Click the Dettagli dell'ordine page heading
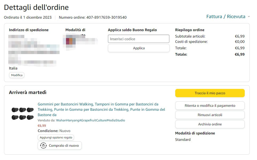 [x=36, y=7]
